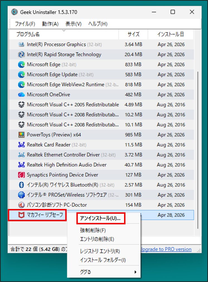
Task: Choose エントリの削除(E) in context menu
Action: 97,239
